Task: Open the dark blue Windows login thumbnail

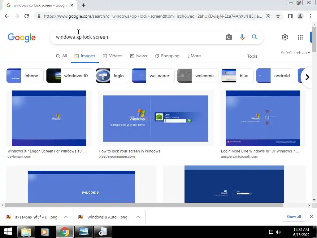Action: (x=234, y=184)
